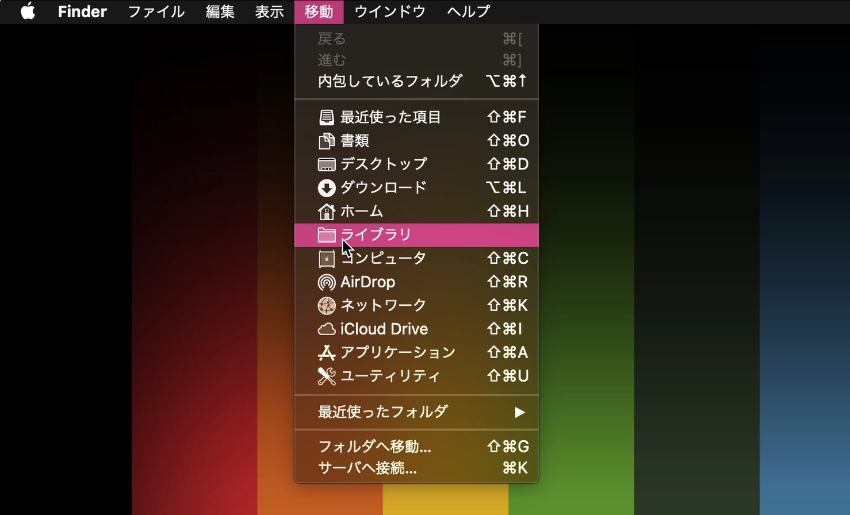Click the ⇧⌘O shortcut label
This screenshot has width=850, height=515.
pyautogui.click(x=508, y=141)
